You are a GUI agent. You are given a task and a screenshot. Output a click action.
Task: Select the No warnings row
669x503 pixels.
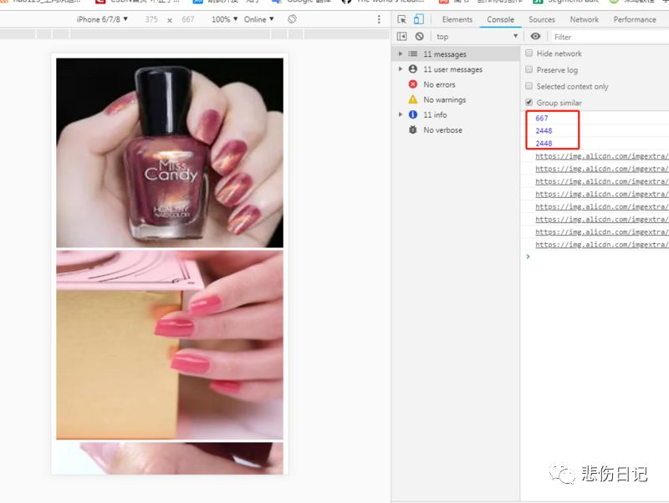tap(456, 99)
